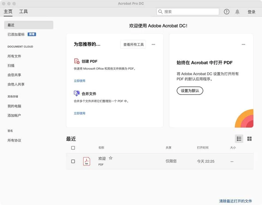Click the 合并文件 heading
This screenshot has height=205, width=262.
pos(89,94)
